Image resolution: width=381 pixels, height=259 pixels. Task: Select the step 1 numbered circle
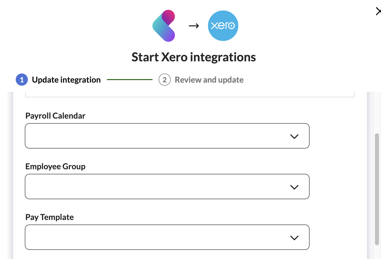(x=22, y=80)
